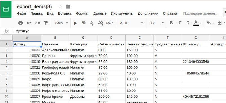The width and height of the screenshot is (226, 103).
Task: Select the Цена по умолчанию header cell
Action: click(x=140, y=44)
